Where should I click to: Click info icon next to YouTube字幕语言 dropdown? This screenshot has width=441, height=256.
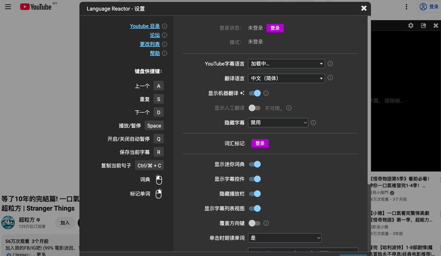(330, 64)
